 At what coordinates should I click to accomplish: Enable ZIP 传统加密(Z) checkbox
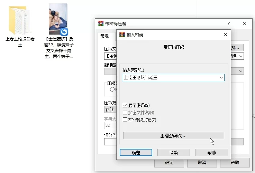tap(125, 120)
